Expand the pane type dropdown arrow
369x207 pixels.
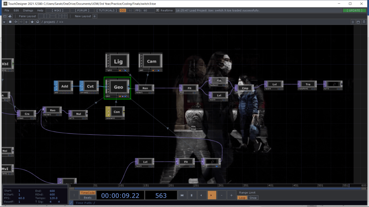[4, 22]
